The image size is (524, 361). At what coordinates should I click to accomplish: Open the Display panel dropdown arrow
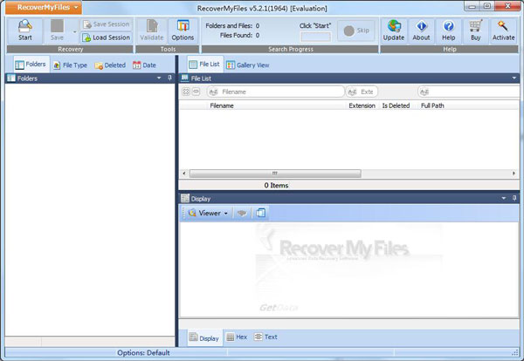(504, 199)
